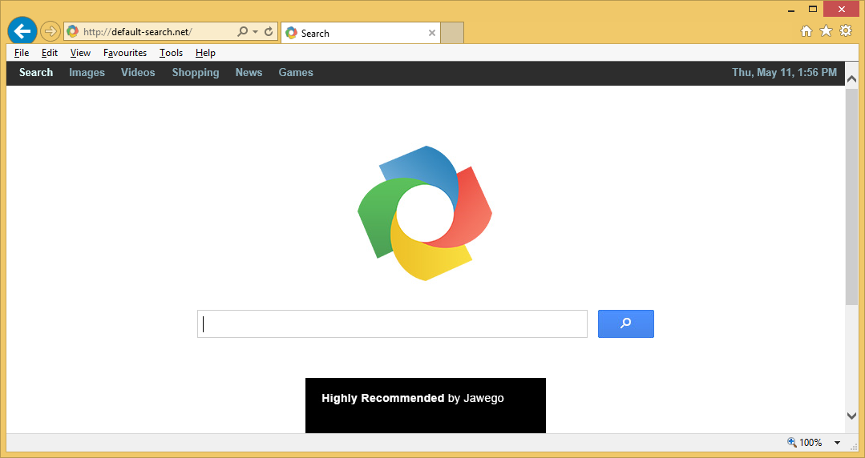Click the 100% zoom level text
The image size is (865, 458).
(810, 443)
